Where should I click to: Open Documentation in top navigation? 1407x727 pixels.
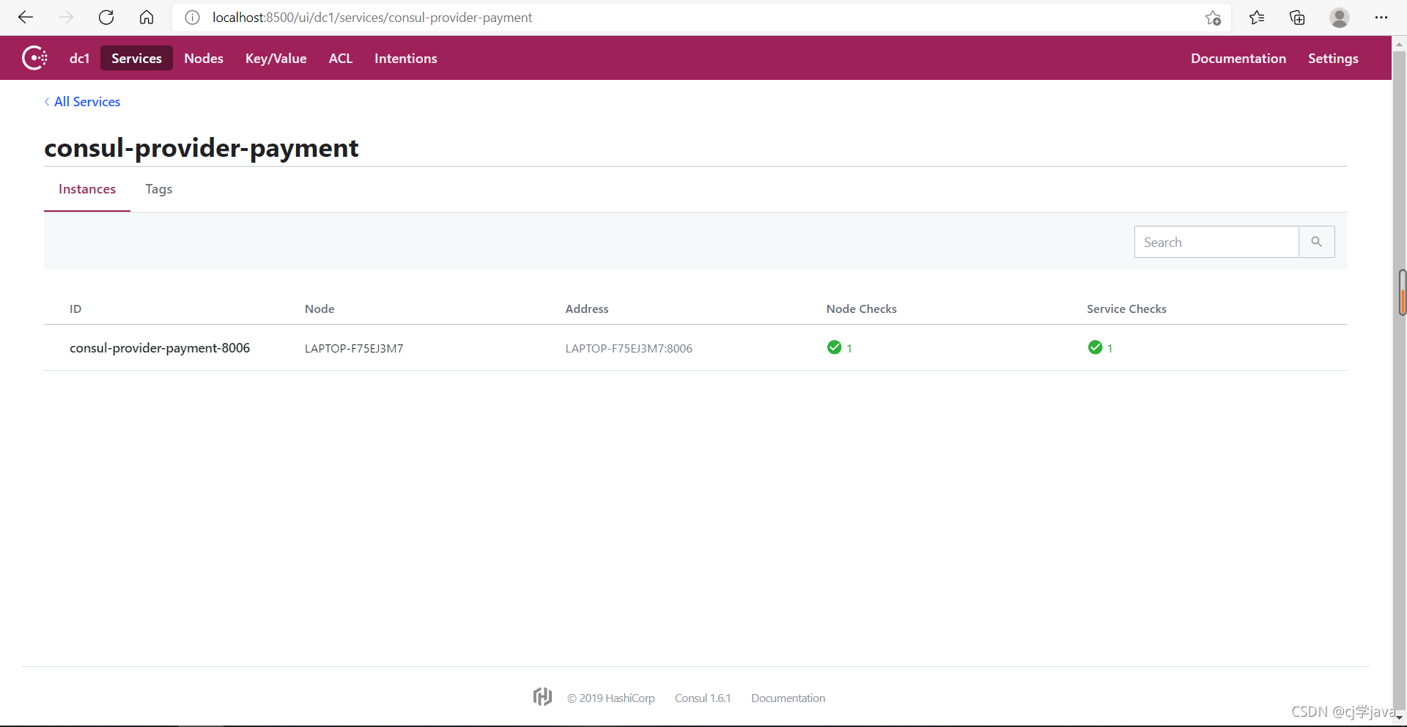point(1238,59)
